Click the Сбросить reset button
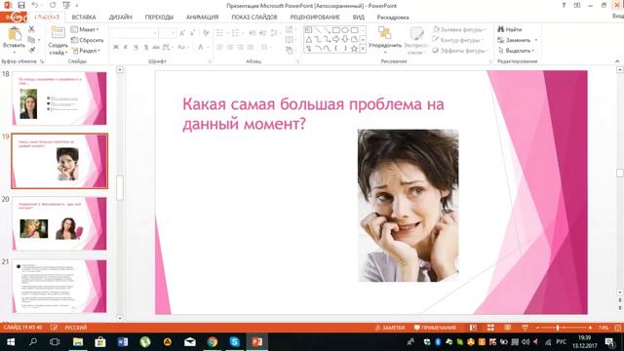 pyautogui.click(x=87, y=40)
